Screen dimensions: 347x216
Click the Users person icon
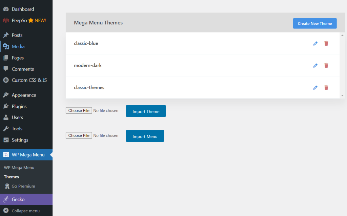[6, 117]
